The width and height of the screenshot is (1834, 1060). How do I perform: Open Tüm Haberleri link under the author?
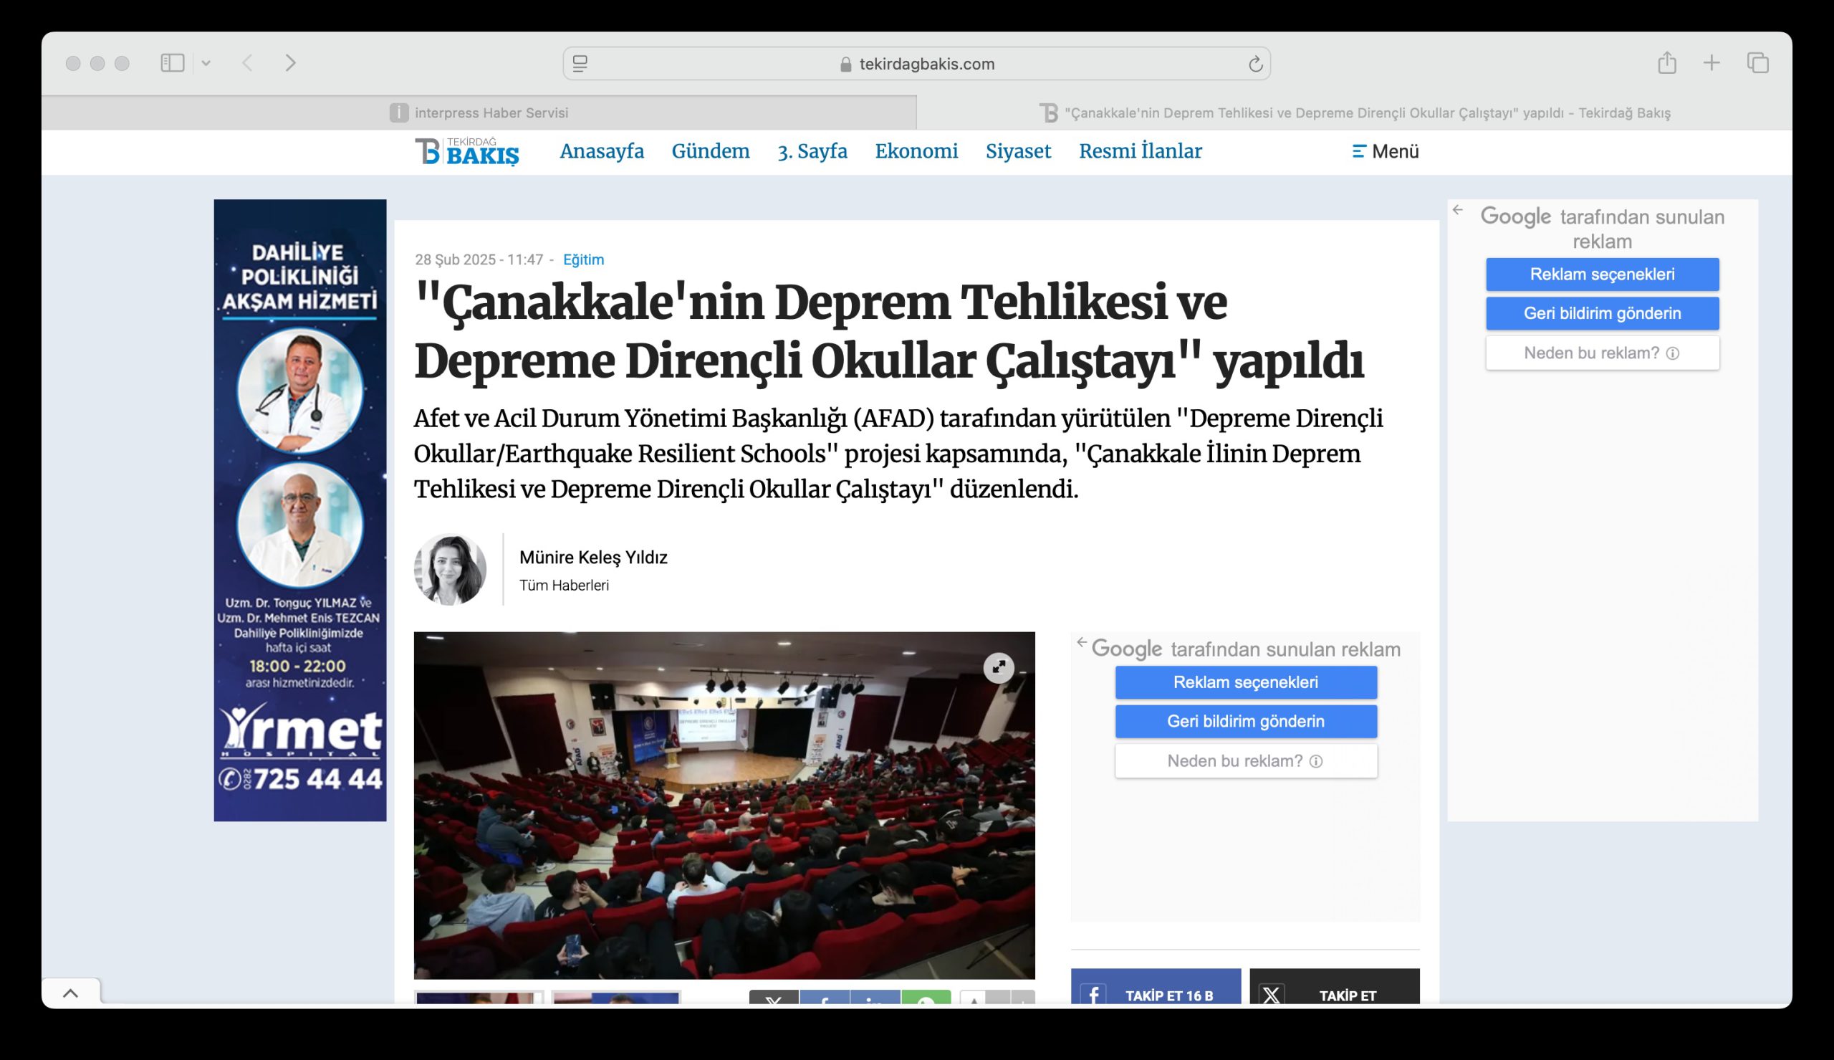pyautogui.click(x=564, y=586)
